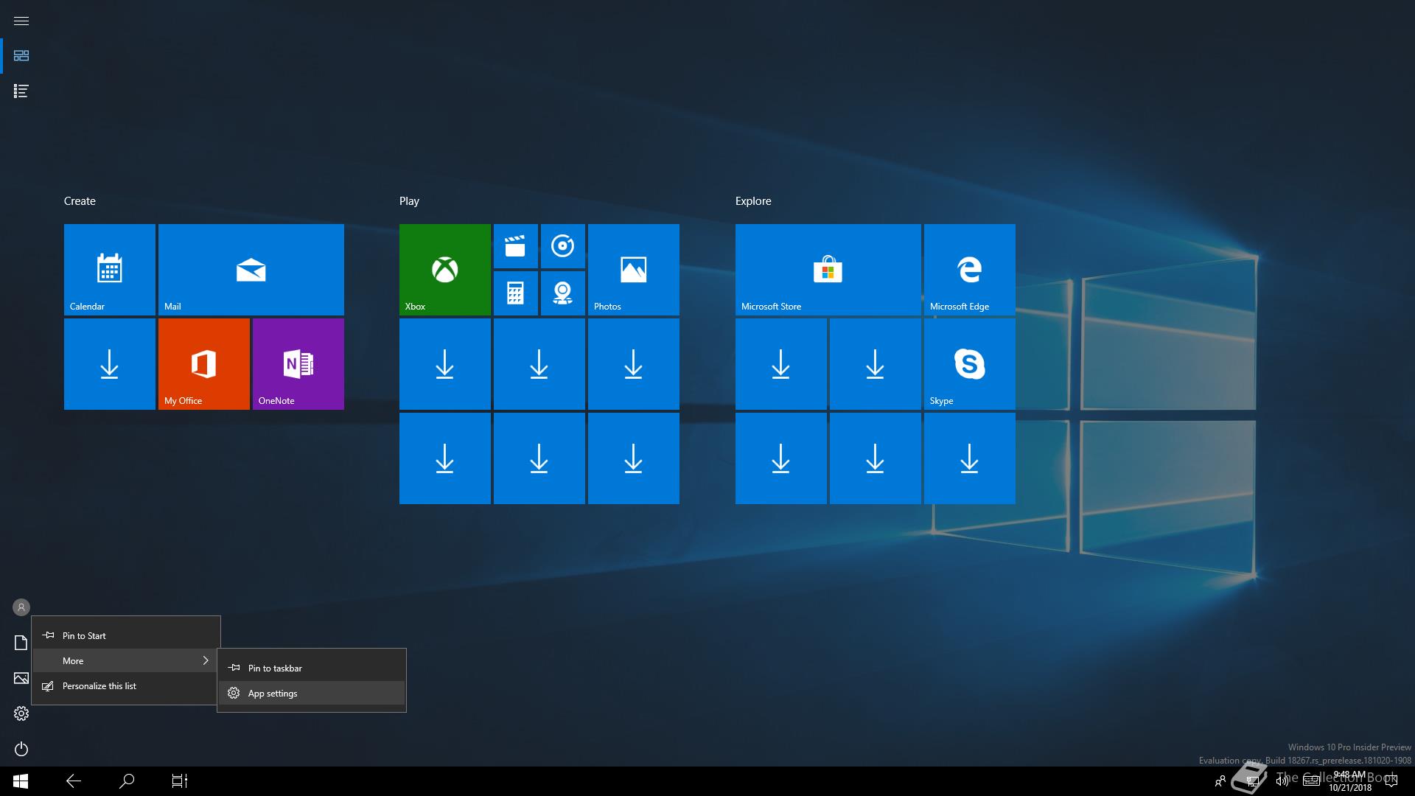The height and width of the screenshot is (796, 1415).
Task: Open the Movies & TV clapperboard tile
Action: click(516, 246)
